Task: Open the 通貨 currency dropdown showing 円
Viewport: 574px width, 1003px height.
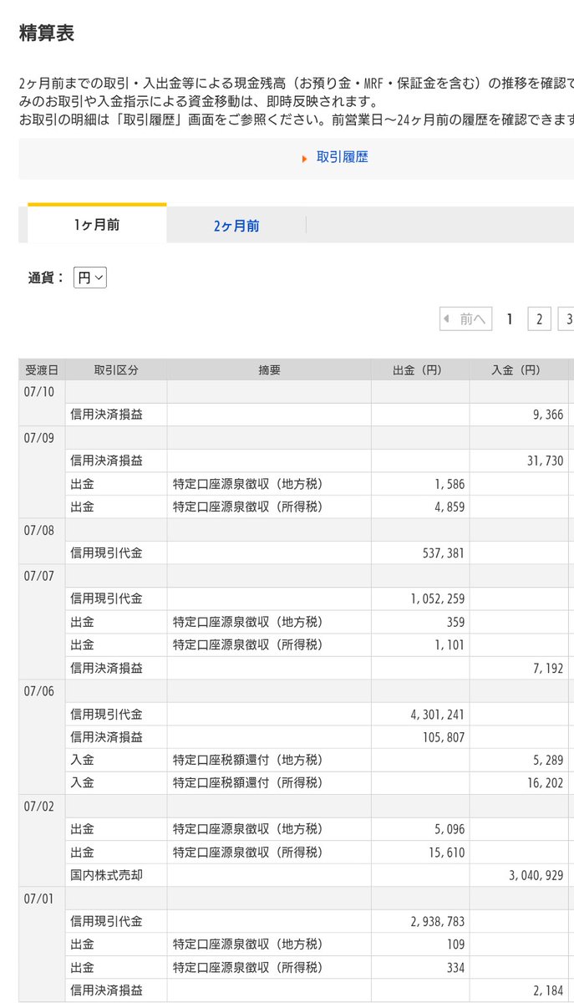Action: (x=90, y=278)
